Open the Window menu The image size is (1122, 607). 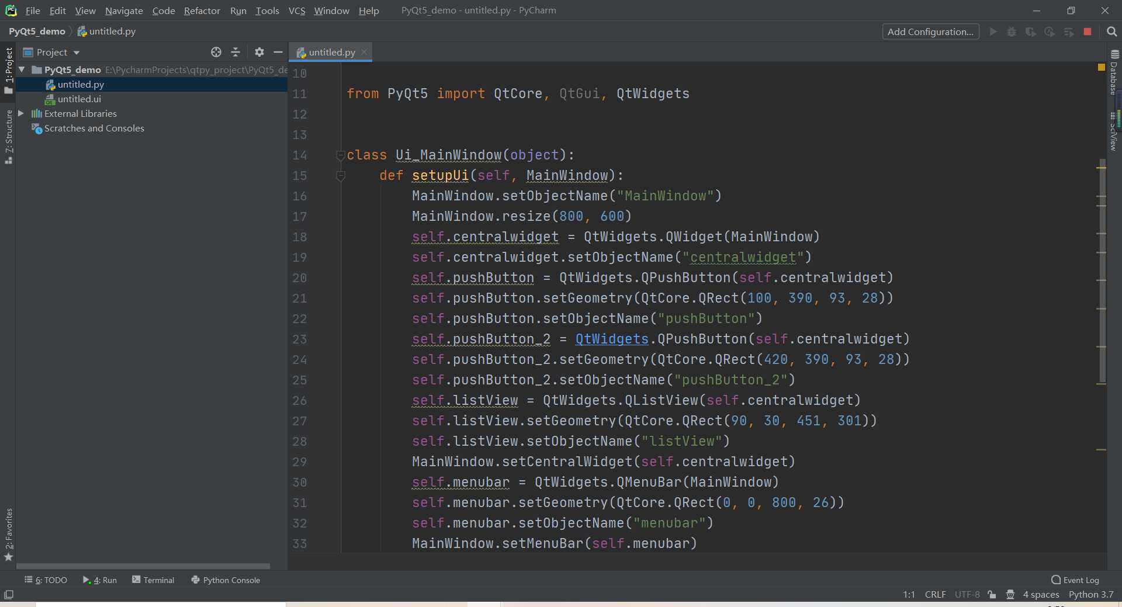click(x=331, y=11)
